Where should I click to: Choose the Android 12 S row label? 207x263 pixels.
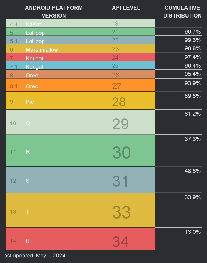[x=28, y=181]
